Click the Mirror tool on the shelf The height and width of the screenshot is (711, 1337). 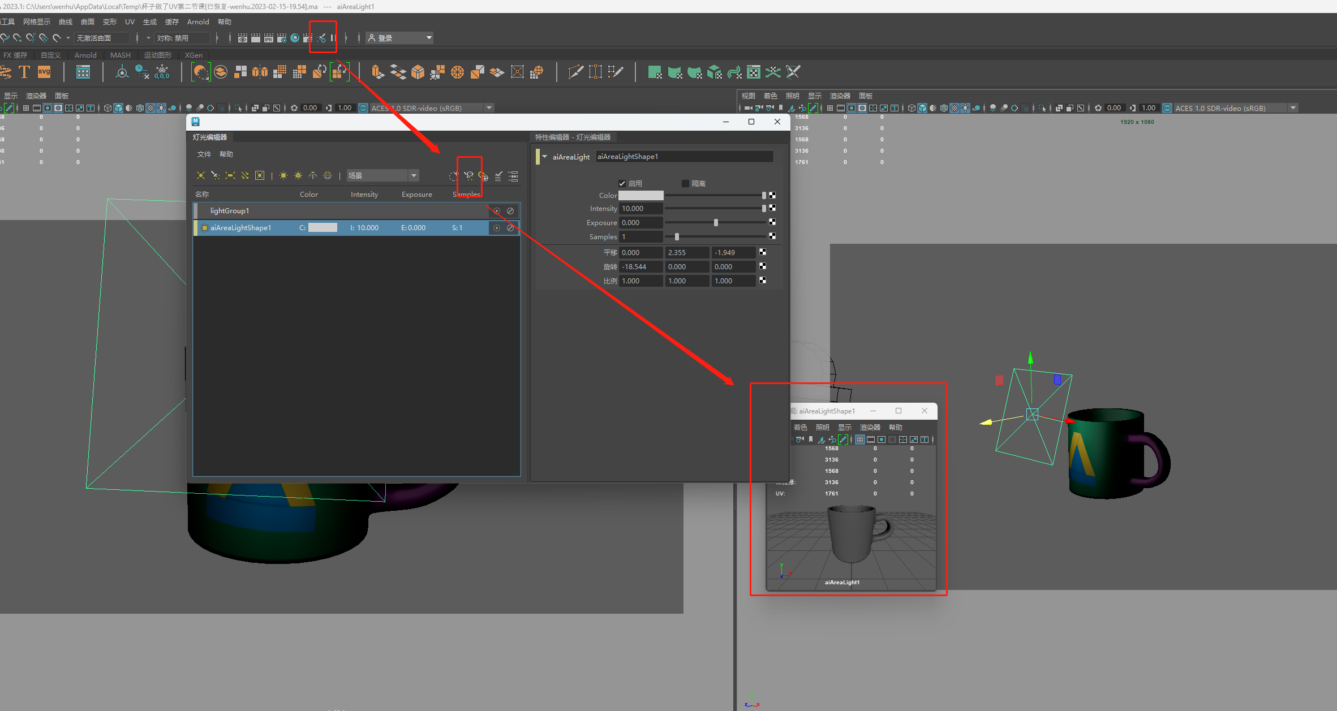260,72
